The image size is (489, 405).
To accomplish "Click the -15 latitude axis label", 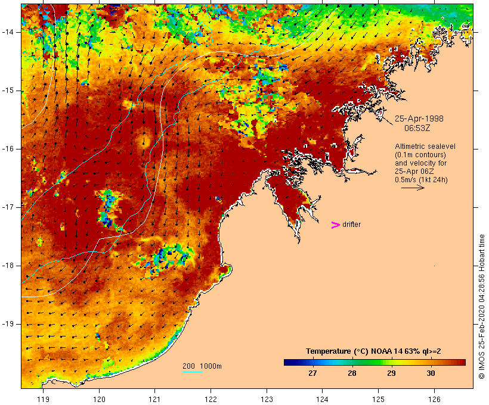I will click(8, 91).
